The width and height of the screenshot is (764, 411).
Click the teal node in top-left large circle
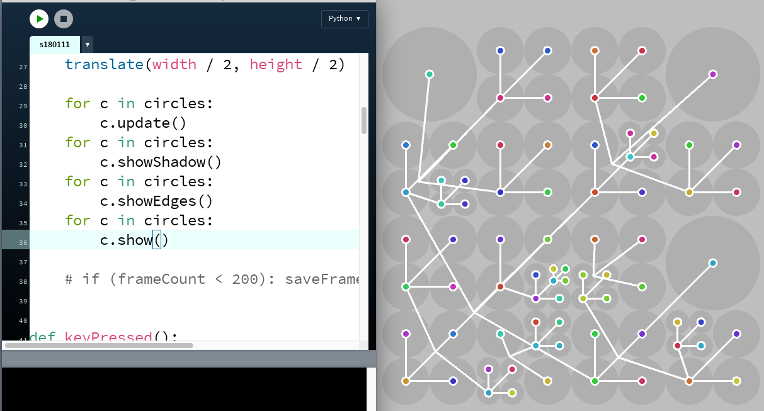[430, 74]
